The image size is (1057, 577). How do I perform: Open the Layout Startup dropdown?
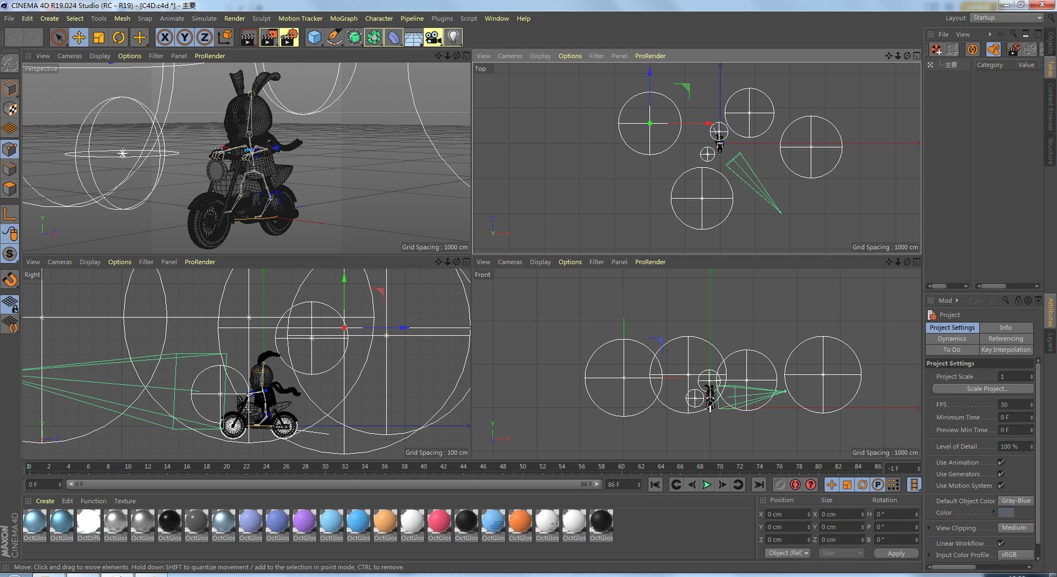coord(1007,18)
